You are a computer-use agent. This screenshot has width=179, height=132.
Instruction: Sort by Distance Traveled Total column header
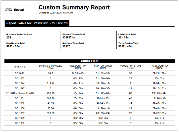(50, 67)
